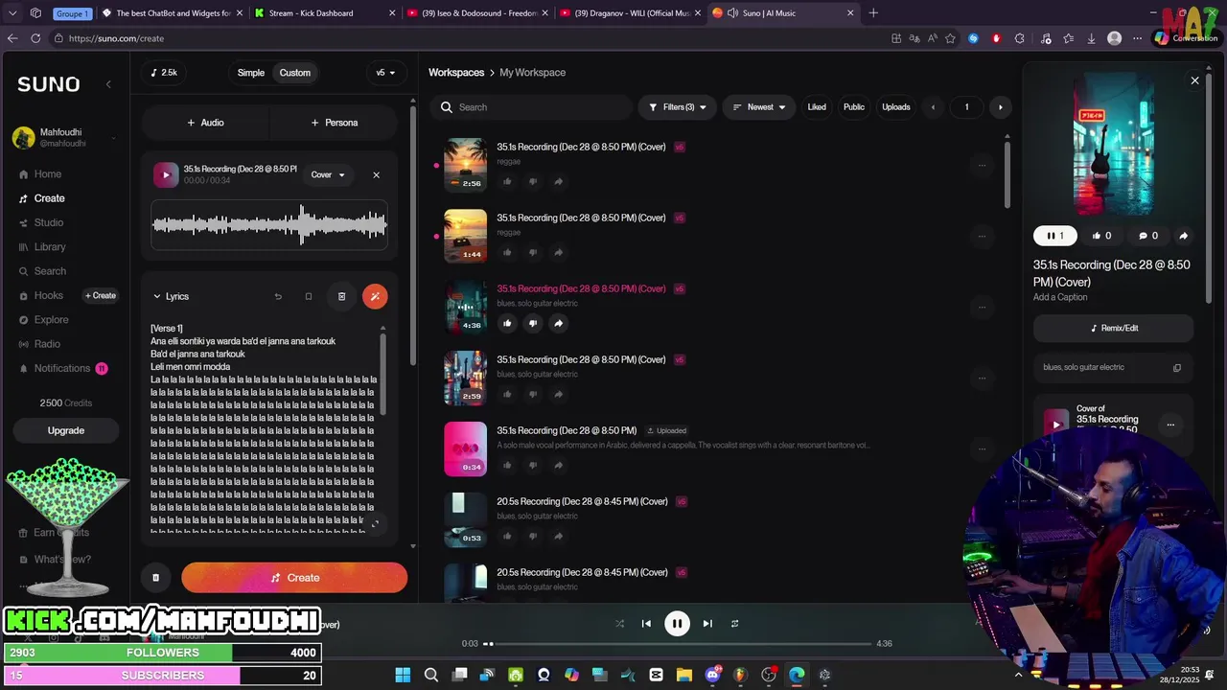Share the playing 4:36 blues song
The width and height of the screenshot is (1227, 690).
click(x=558, y=323)
